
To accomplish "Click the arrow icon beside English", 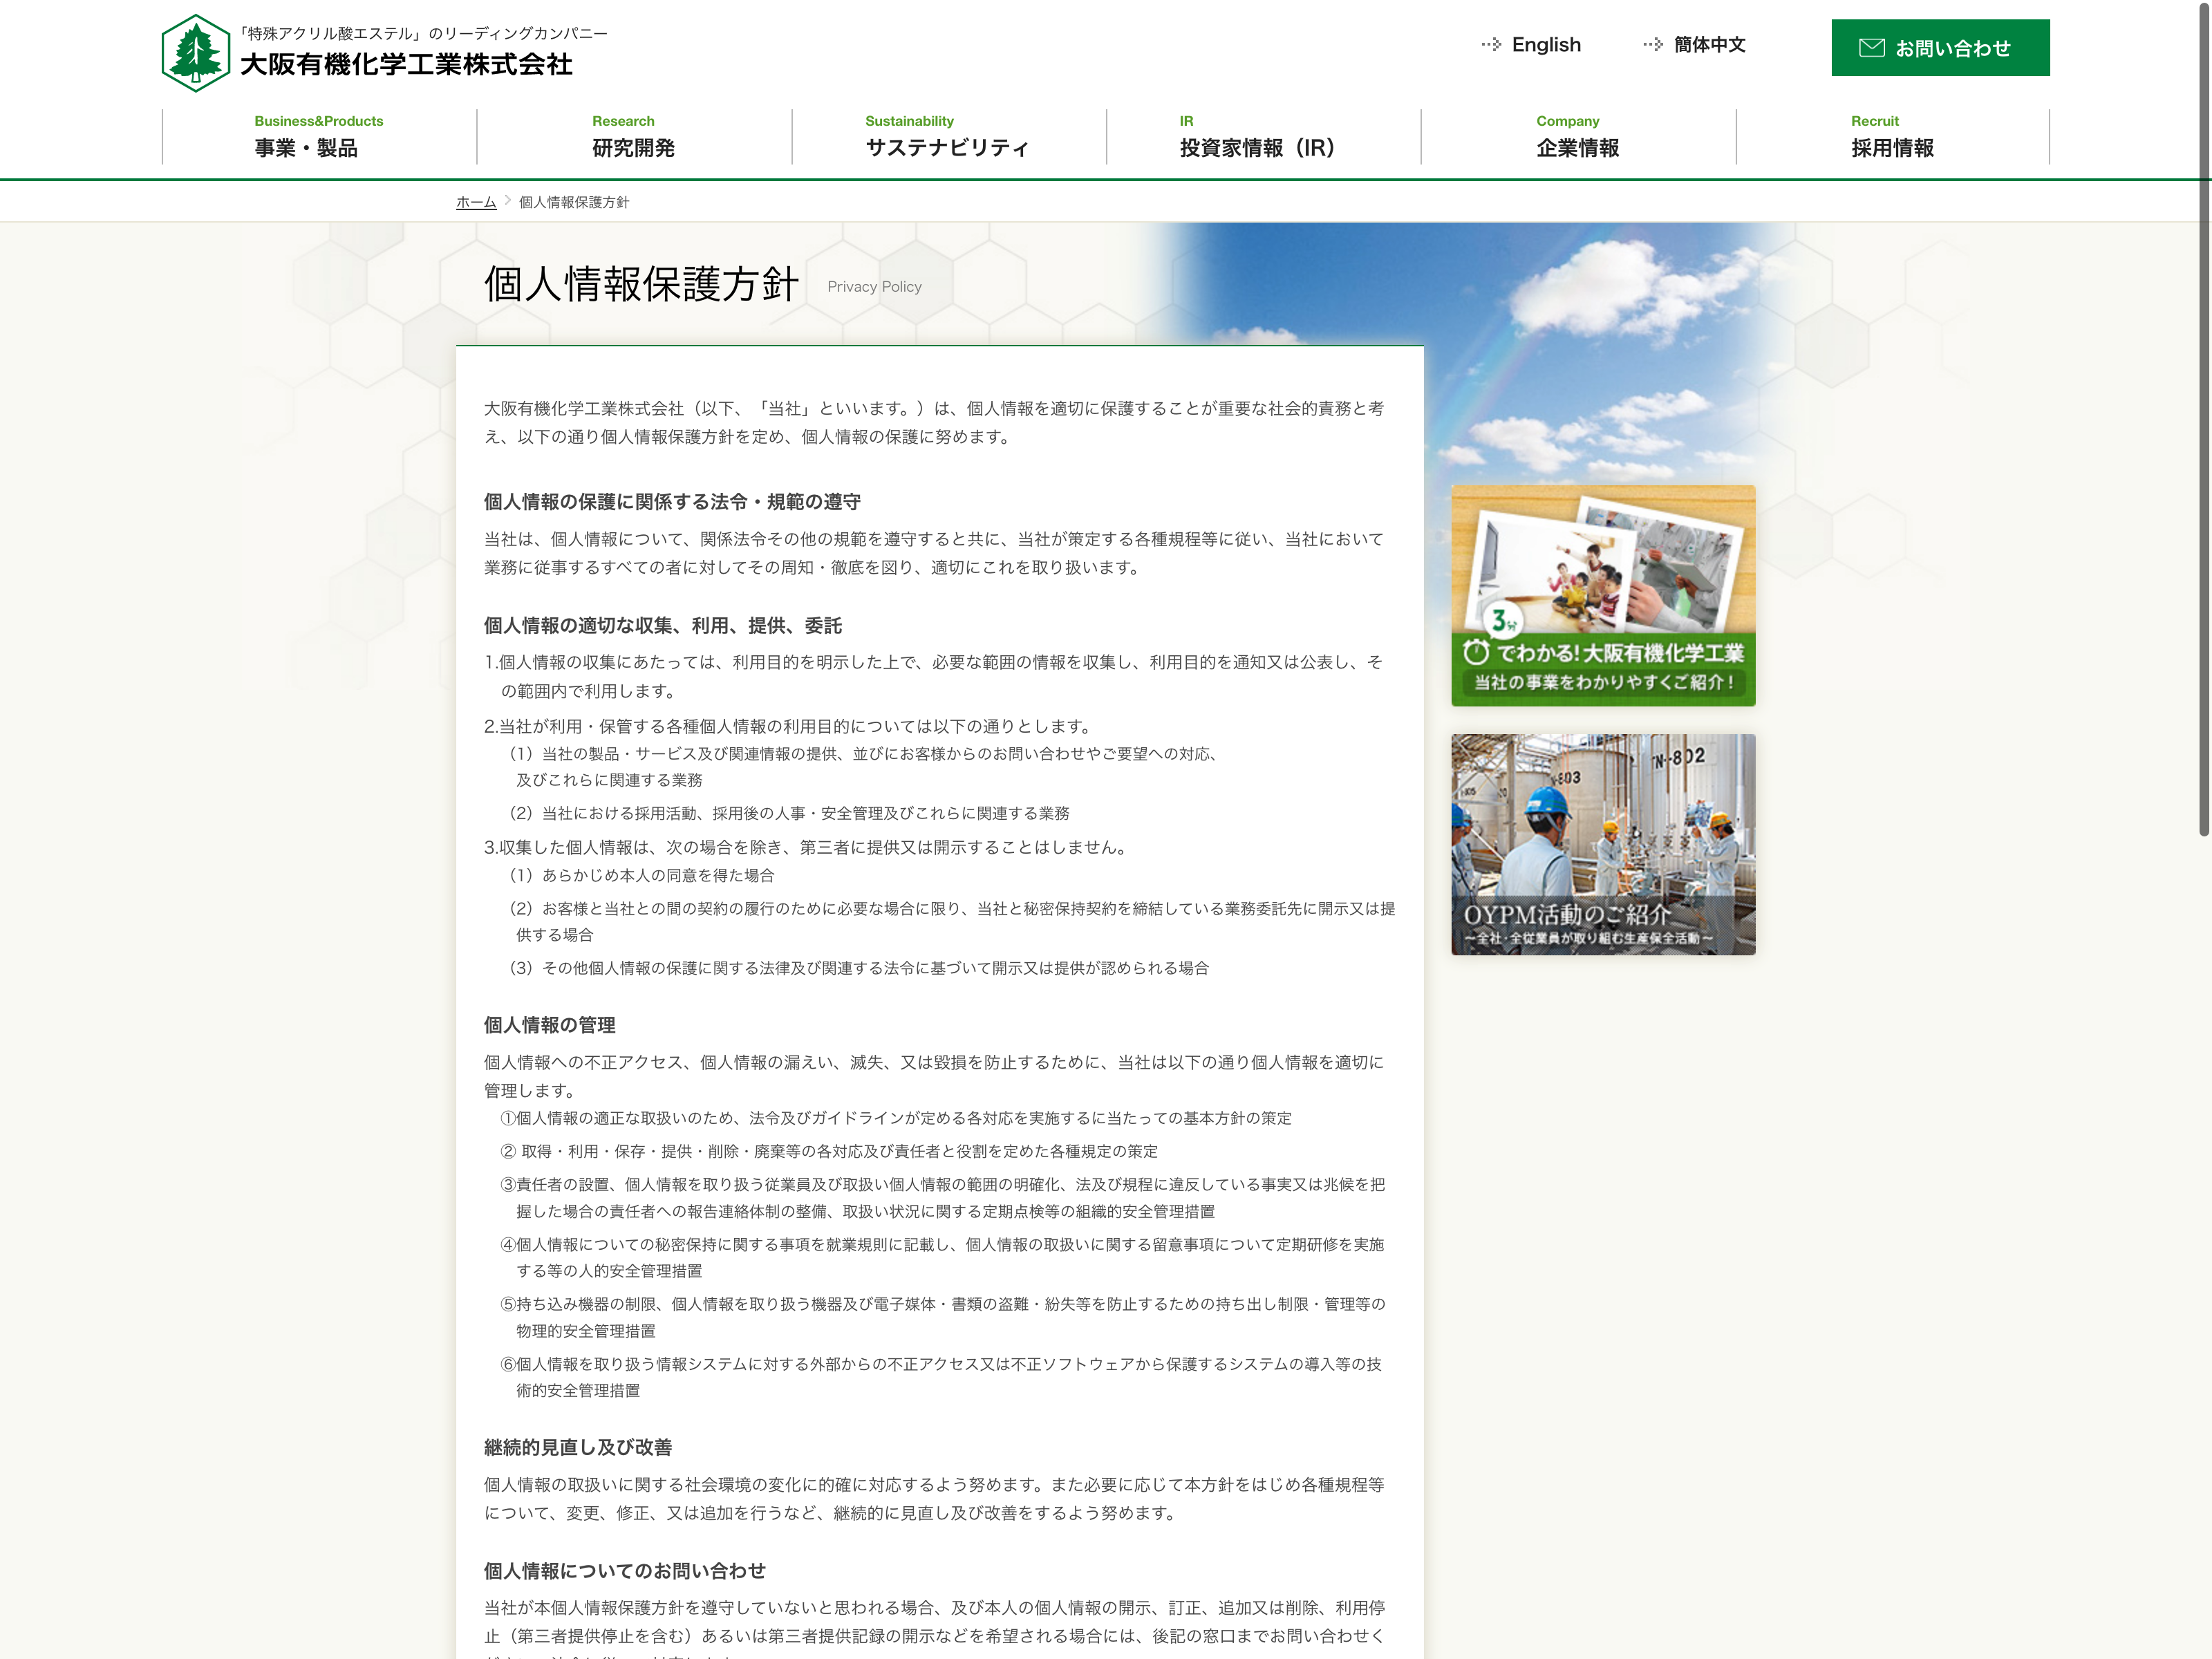I will click(1491, 45).
